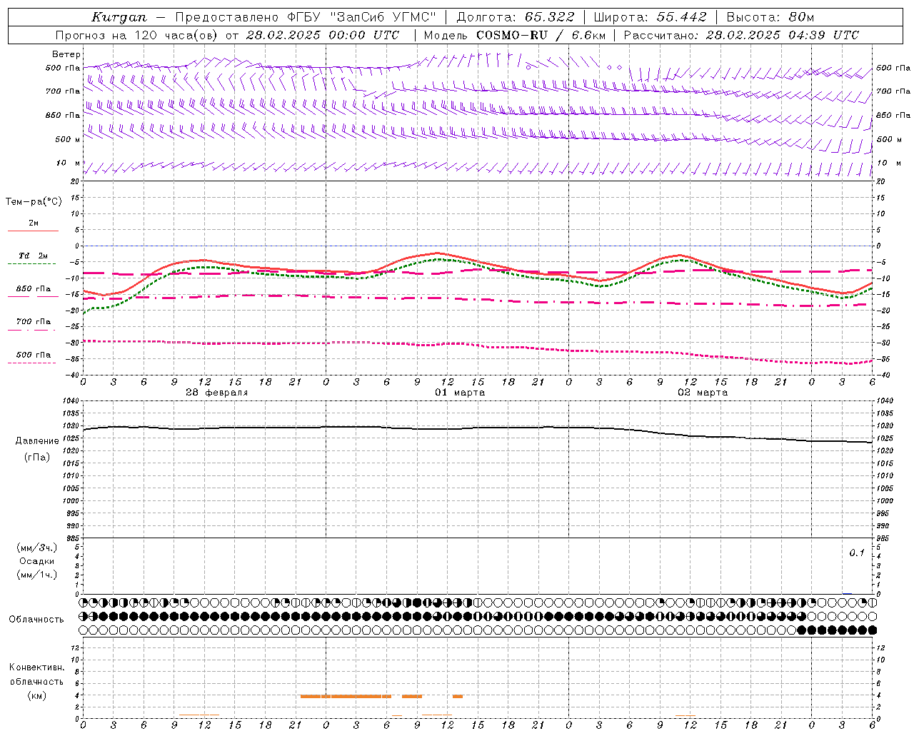This screenshot has width=914, height=731.
Task: Click the "Тем-ра(°C)" temperature axis title
Action: [34, 202]
